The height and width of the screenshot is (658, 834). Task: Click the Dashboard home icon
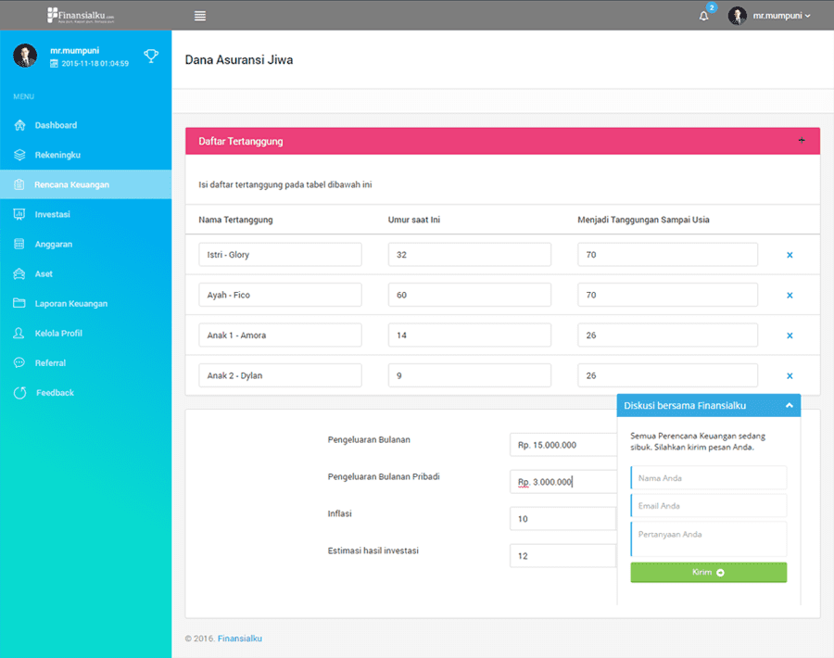click(19, 125)
